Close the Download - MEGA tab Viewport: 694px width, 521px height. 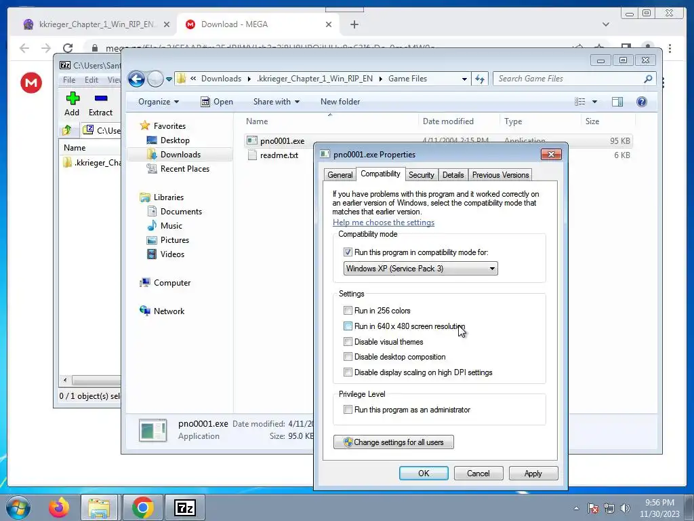tap(329, 24)
